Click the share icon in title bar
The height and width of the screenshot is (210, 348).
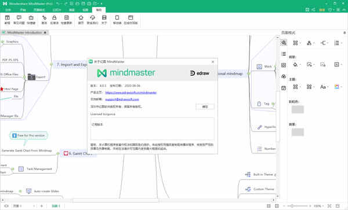tap(313, 10)
